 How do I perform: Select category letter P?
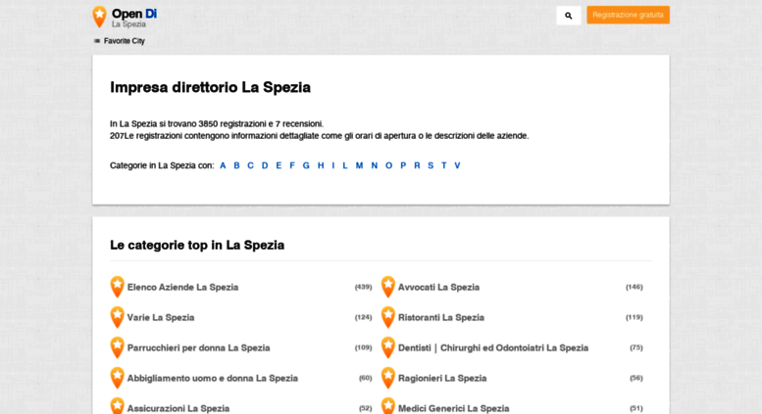point(403,165)
